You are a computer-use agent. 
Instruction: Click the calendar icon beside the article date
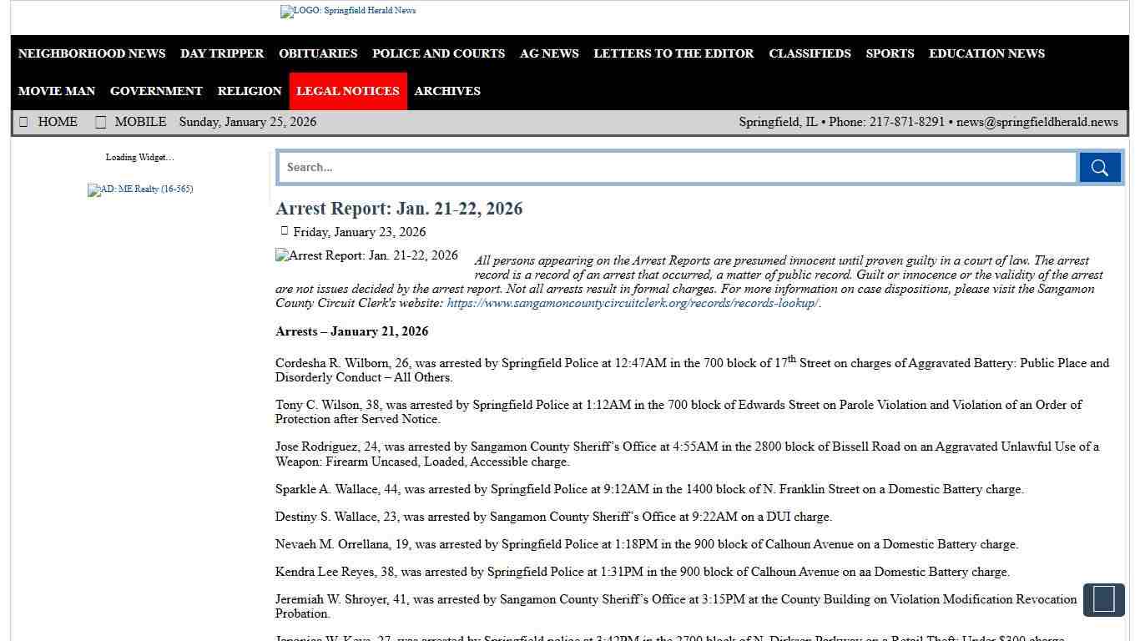(284, 230)
